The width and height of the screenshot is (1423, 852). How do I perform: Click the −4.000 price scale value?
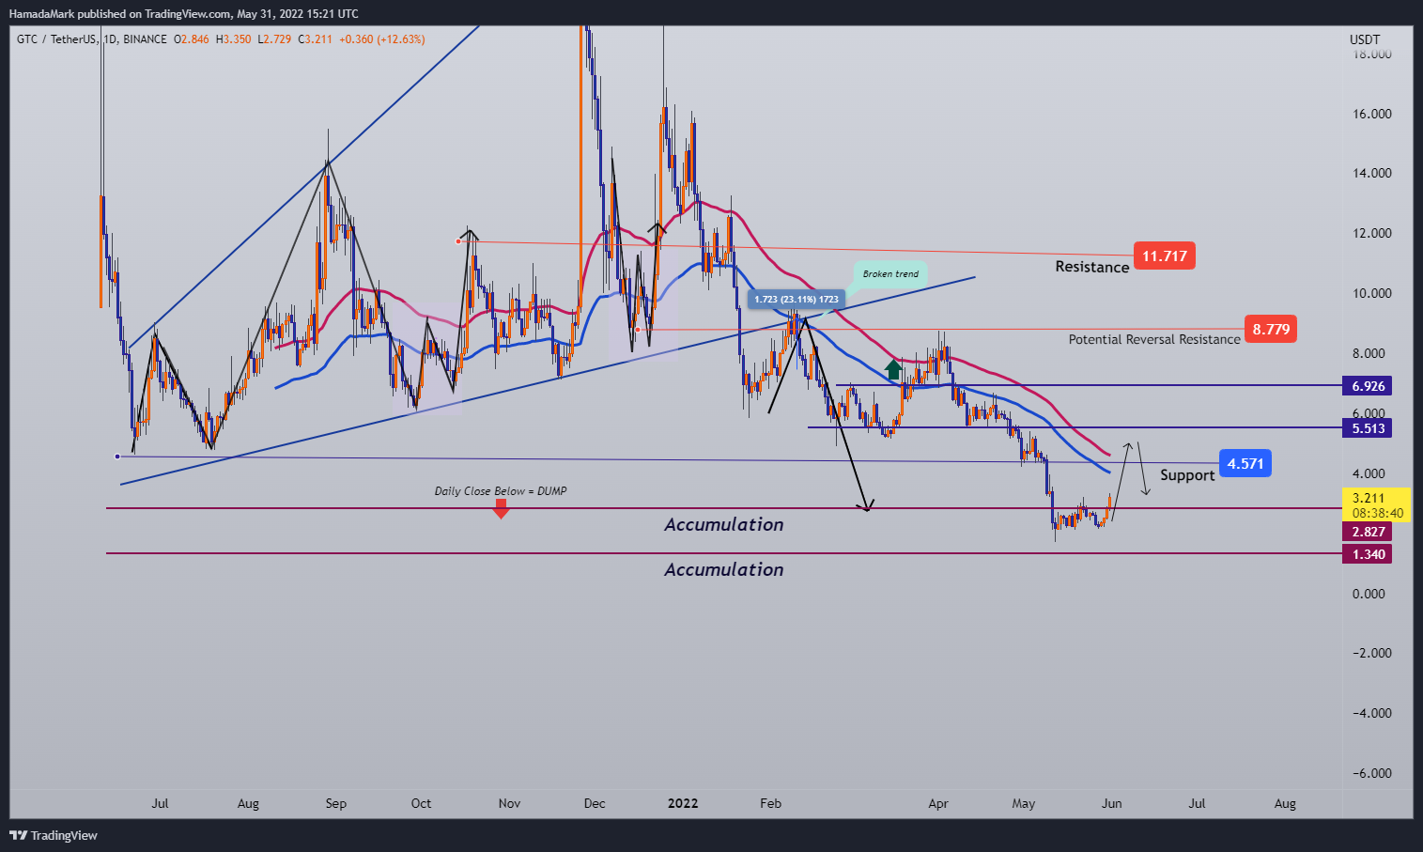tap(1372, 713)
